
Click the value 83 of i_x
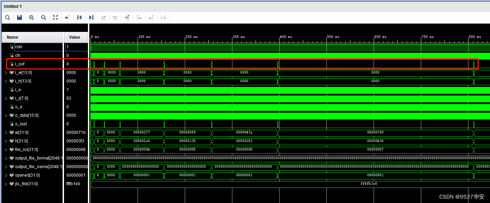[69, 98]
